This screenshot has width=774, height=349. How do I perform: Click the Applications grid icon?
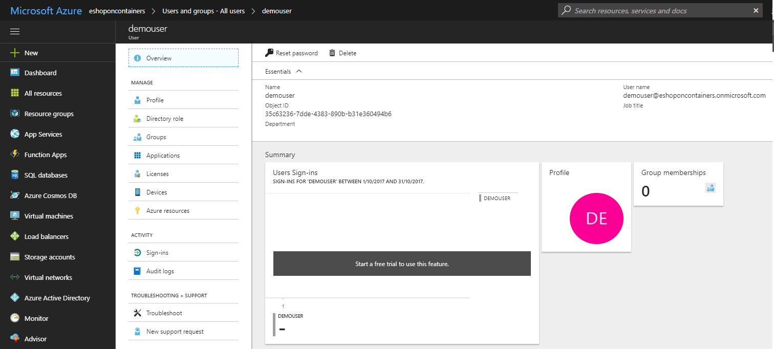coord(137,156)
